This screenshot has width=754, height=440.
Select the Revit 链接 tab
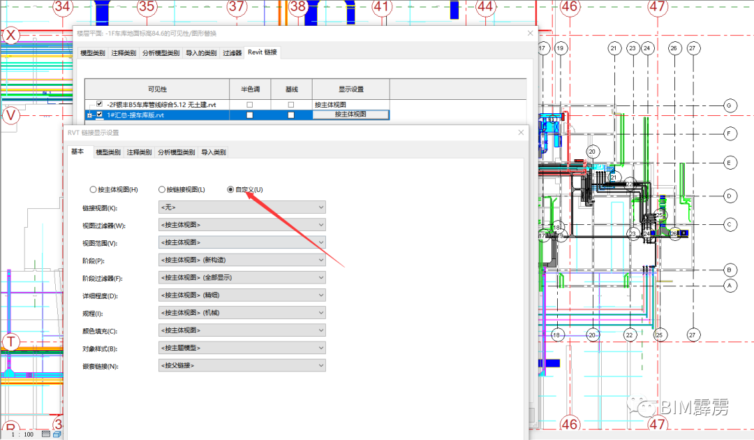point(262,52)
